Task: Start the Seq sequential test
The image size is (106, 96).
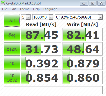Action: 12,35
